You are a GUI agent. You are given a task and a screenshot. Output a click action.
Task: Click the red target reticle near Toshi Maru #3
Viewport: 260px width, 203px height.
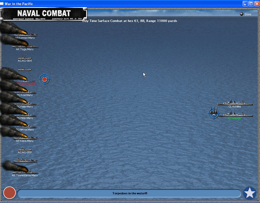45,79
